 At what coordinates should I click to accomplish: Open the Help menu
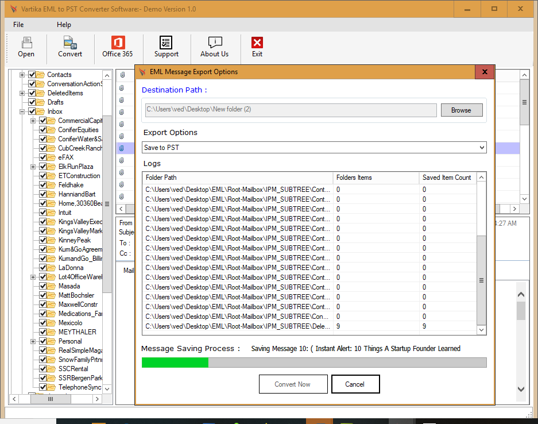[x=64, y=25]
